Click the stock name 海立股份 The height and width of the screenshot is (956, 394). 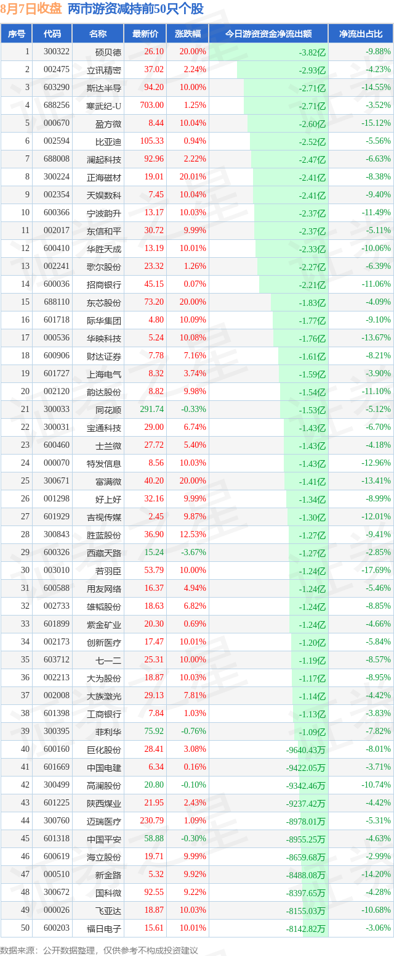104,857
